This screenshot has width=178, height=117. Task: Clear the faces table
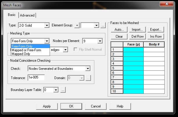click(119, 36)
